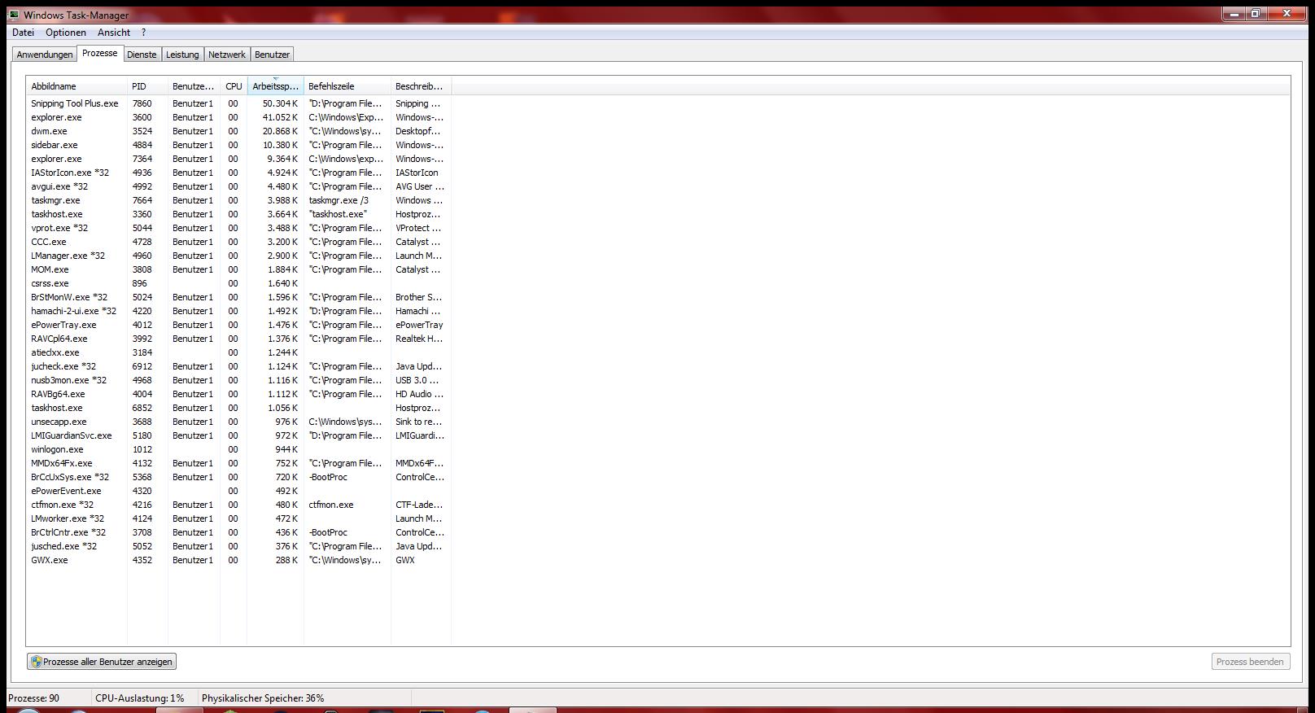
Task: Select the csrss.exe process
Action: [x=238, y=283]
